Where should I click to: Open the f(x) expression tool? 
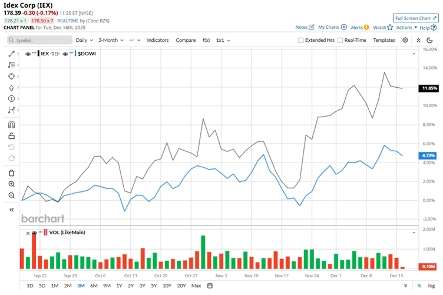pyautogui.click(x=206, y=40)
